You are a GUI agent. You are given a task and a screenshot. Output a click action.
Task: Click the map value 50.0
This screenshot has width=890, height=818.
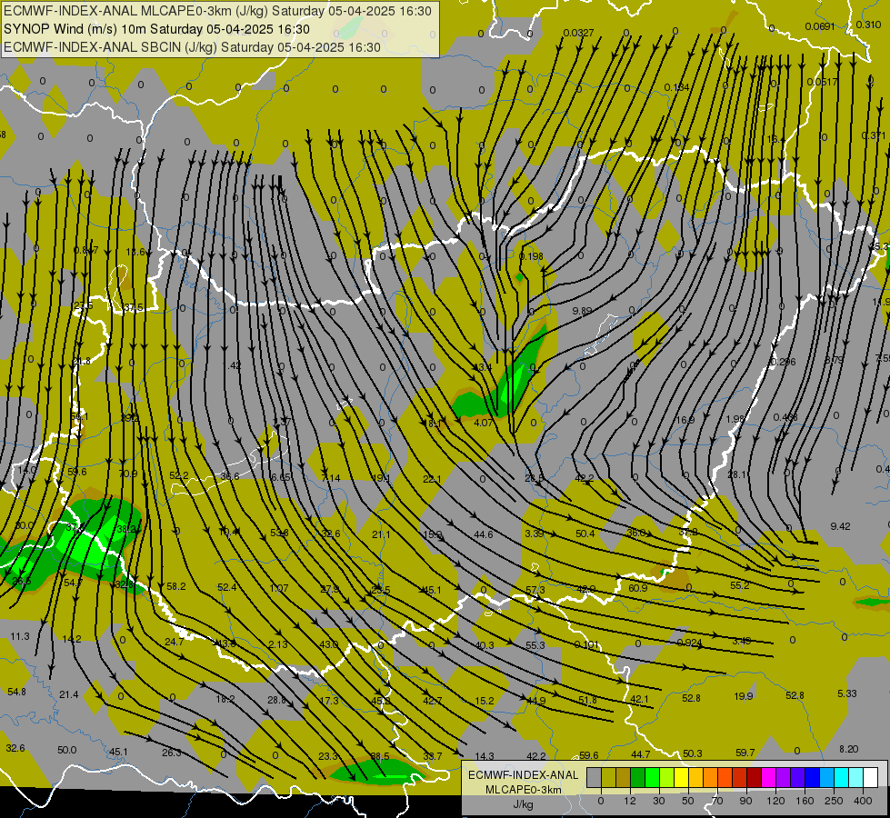pos(66,750)
